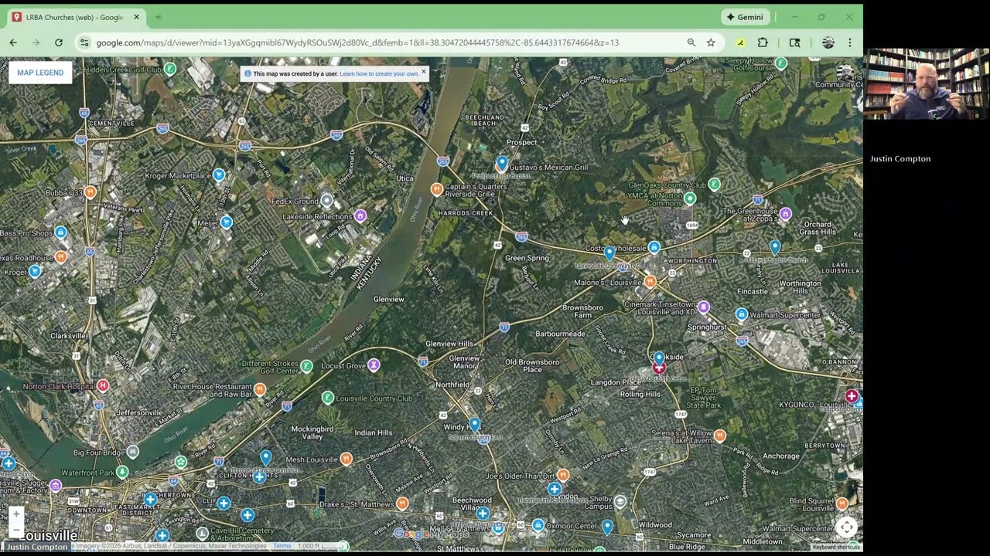Click the Cinemark Tinseltown marker

(703, 307)
